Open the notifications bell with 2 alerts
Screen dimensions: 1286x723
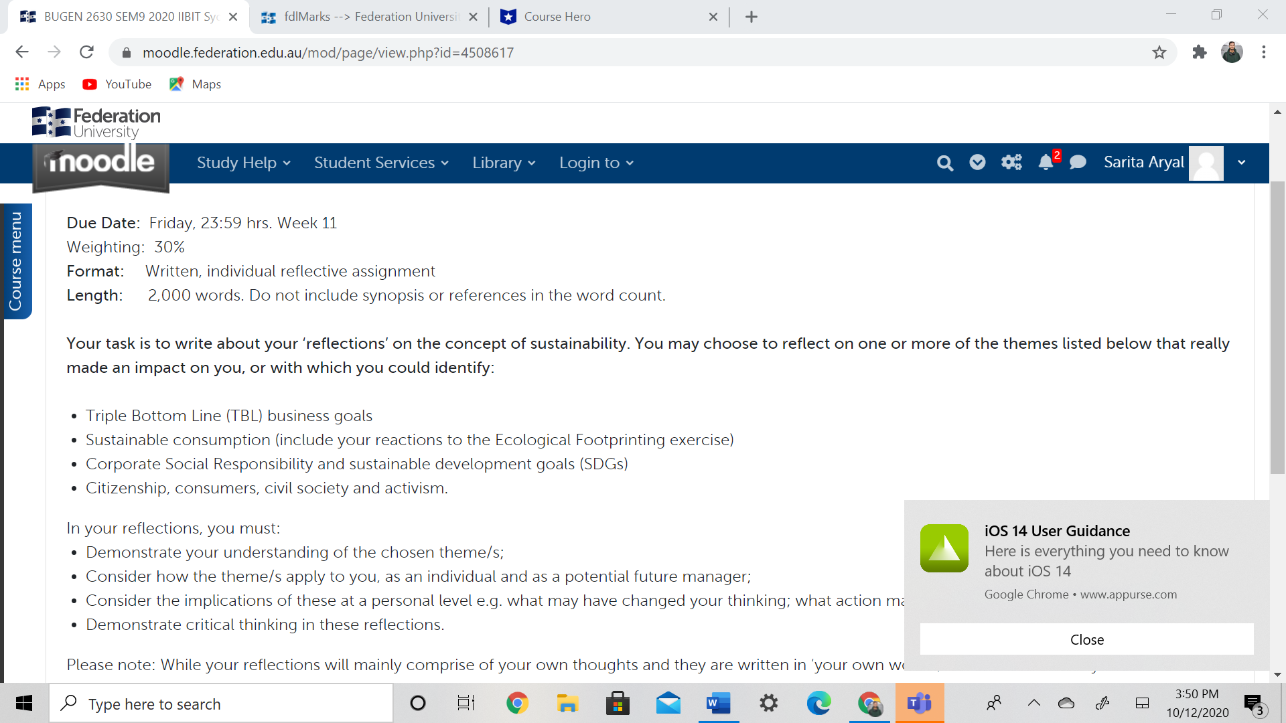click(1045, 163)
